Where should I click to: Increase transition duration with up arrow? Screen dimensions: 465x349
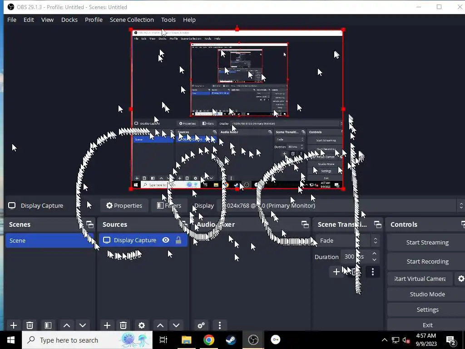tap(374, 254)
